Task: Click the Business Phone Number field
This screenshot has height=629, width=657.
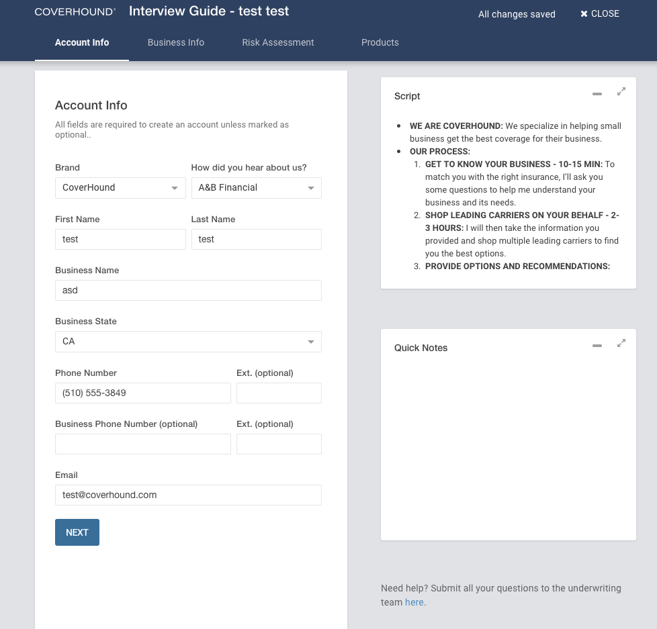Action: [x=143, y=444]
